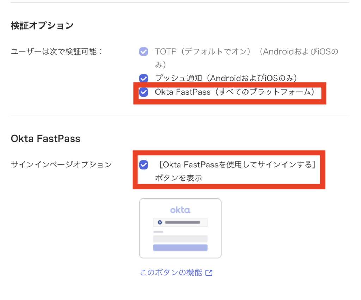Click the sign-in page preview thumbnail
This screenshot has height=300, width=361.
(180, 228)
